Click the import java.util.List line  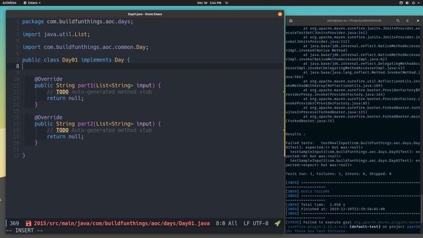[x=56, y=34]
